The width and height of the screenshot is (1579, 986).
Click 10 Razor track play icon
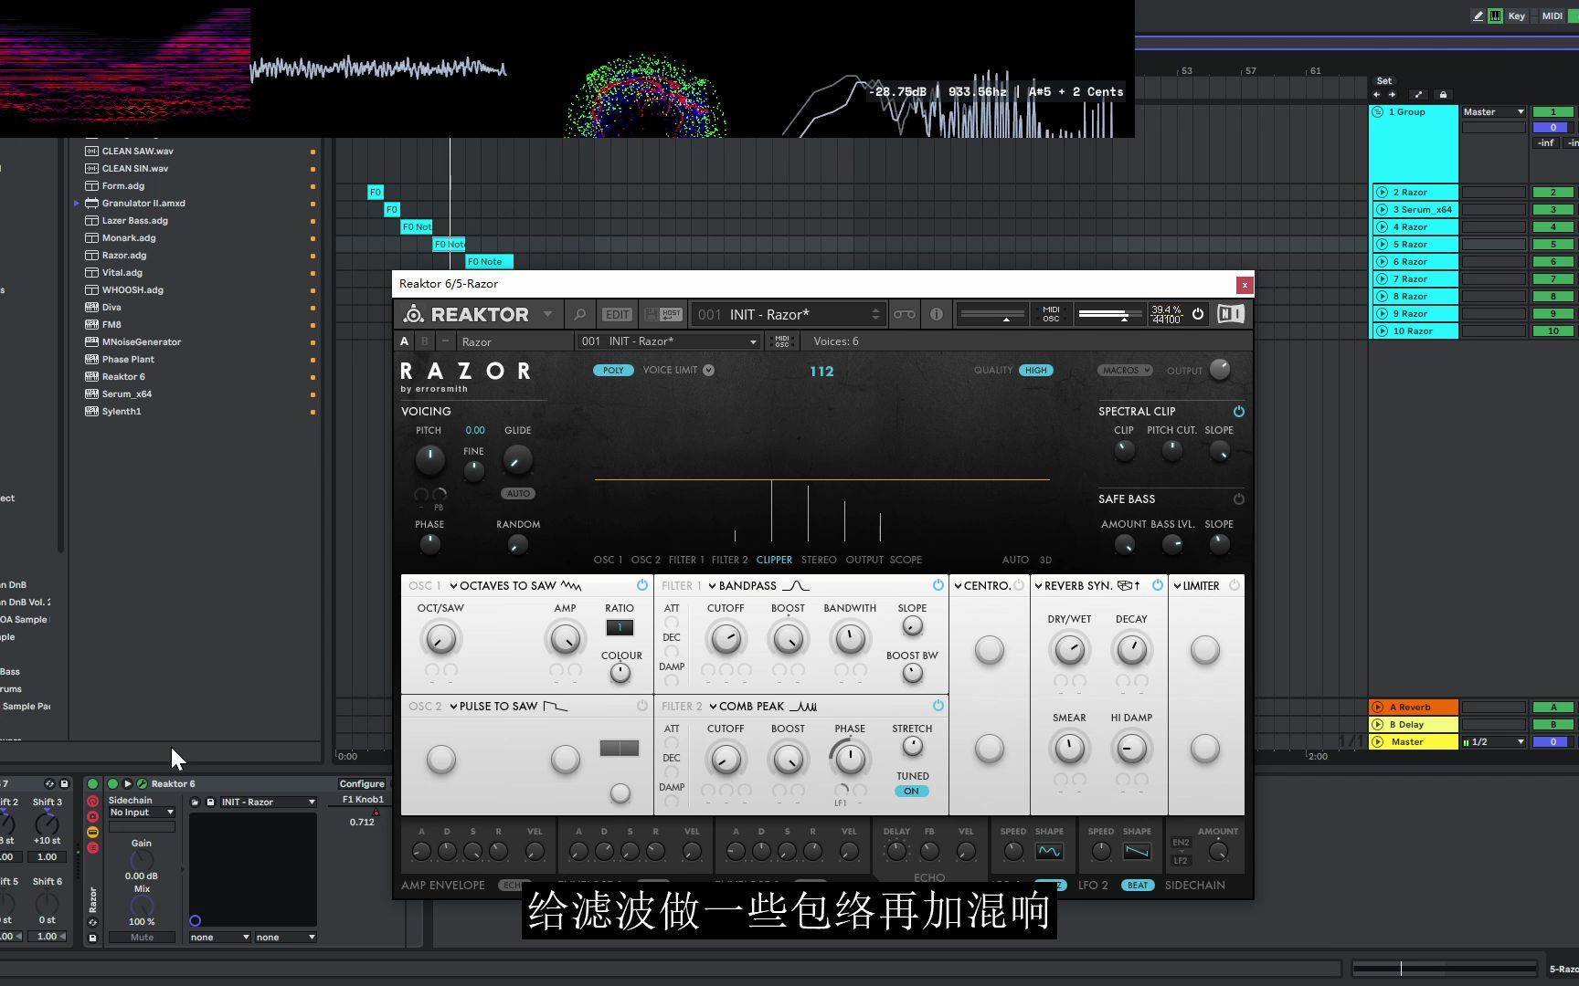tap(1382, 331)
